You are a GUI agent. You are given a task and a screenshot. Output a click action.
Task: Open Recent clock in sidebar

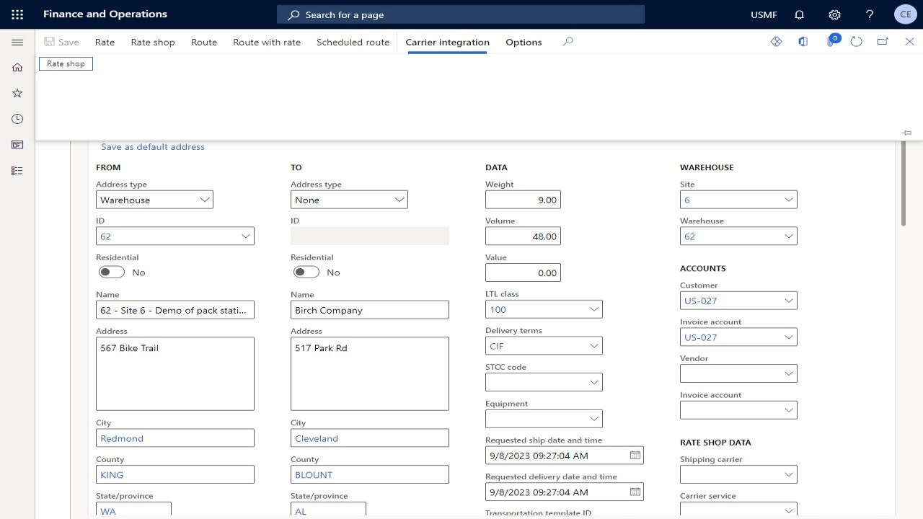tap(17, 119)
